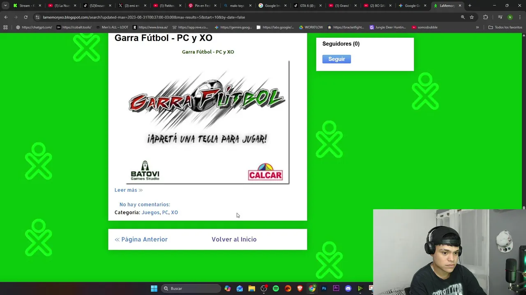Viewport: 526px width, 295px height.
Task: Open the Juegos category link
Action: 150,212
